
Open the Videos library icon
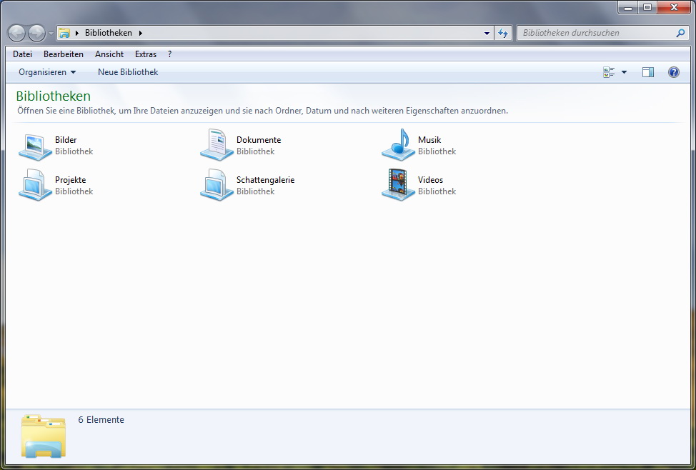398,184
